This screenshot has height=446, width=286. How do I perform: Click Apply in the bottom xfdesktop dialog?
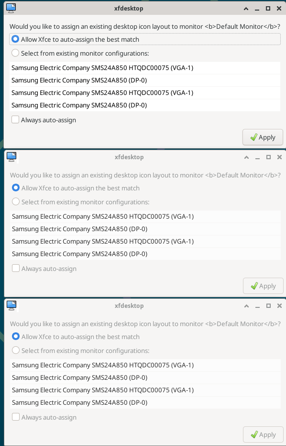click(x=264, y=434)
